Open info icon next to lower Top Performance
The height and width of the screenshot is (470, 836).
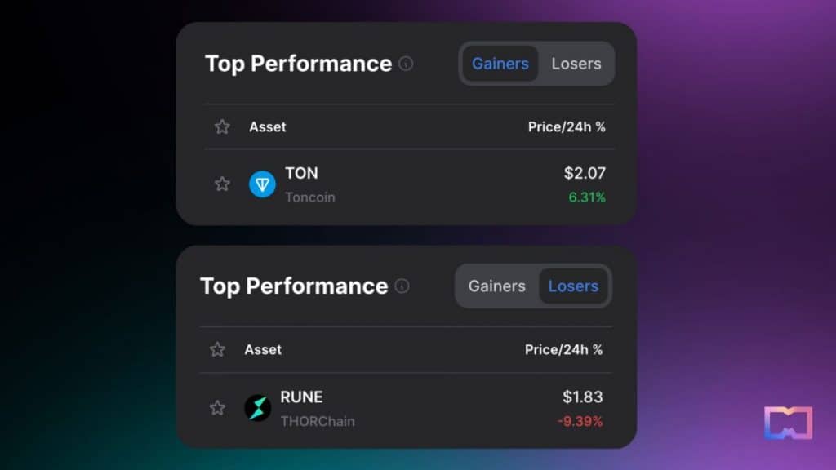[402, 286]
